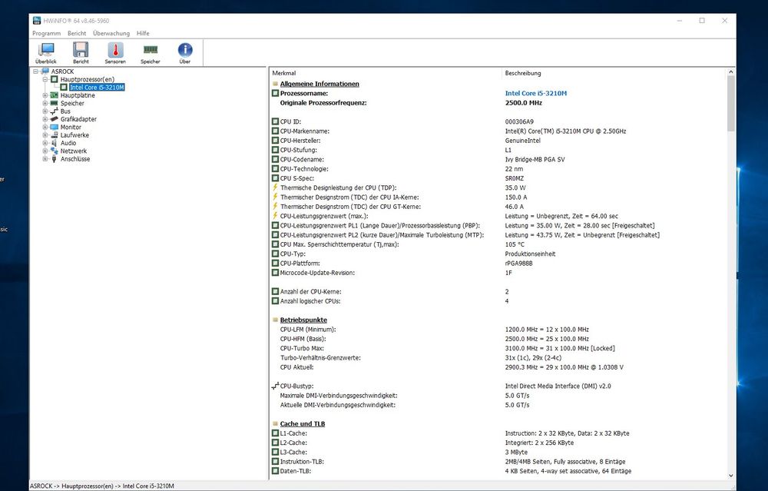Click the HWiNFO title bar app icon
768x491 pixels.
click(x=37, y=21)
